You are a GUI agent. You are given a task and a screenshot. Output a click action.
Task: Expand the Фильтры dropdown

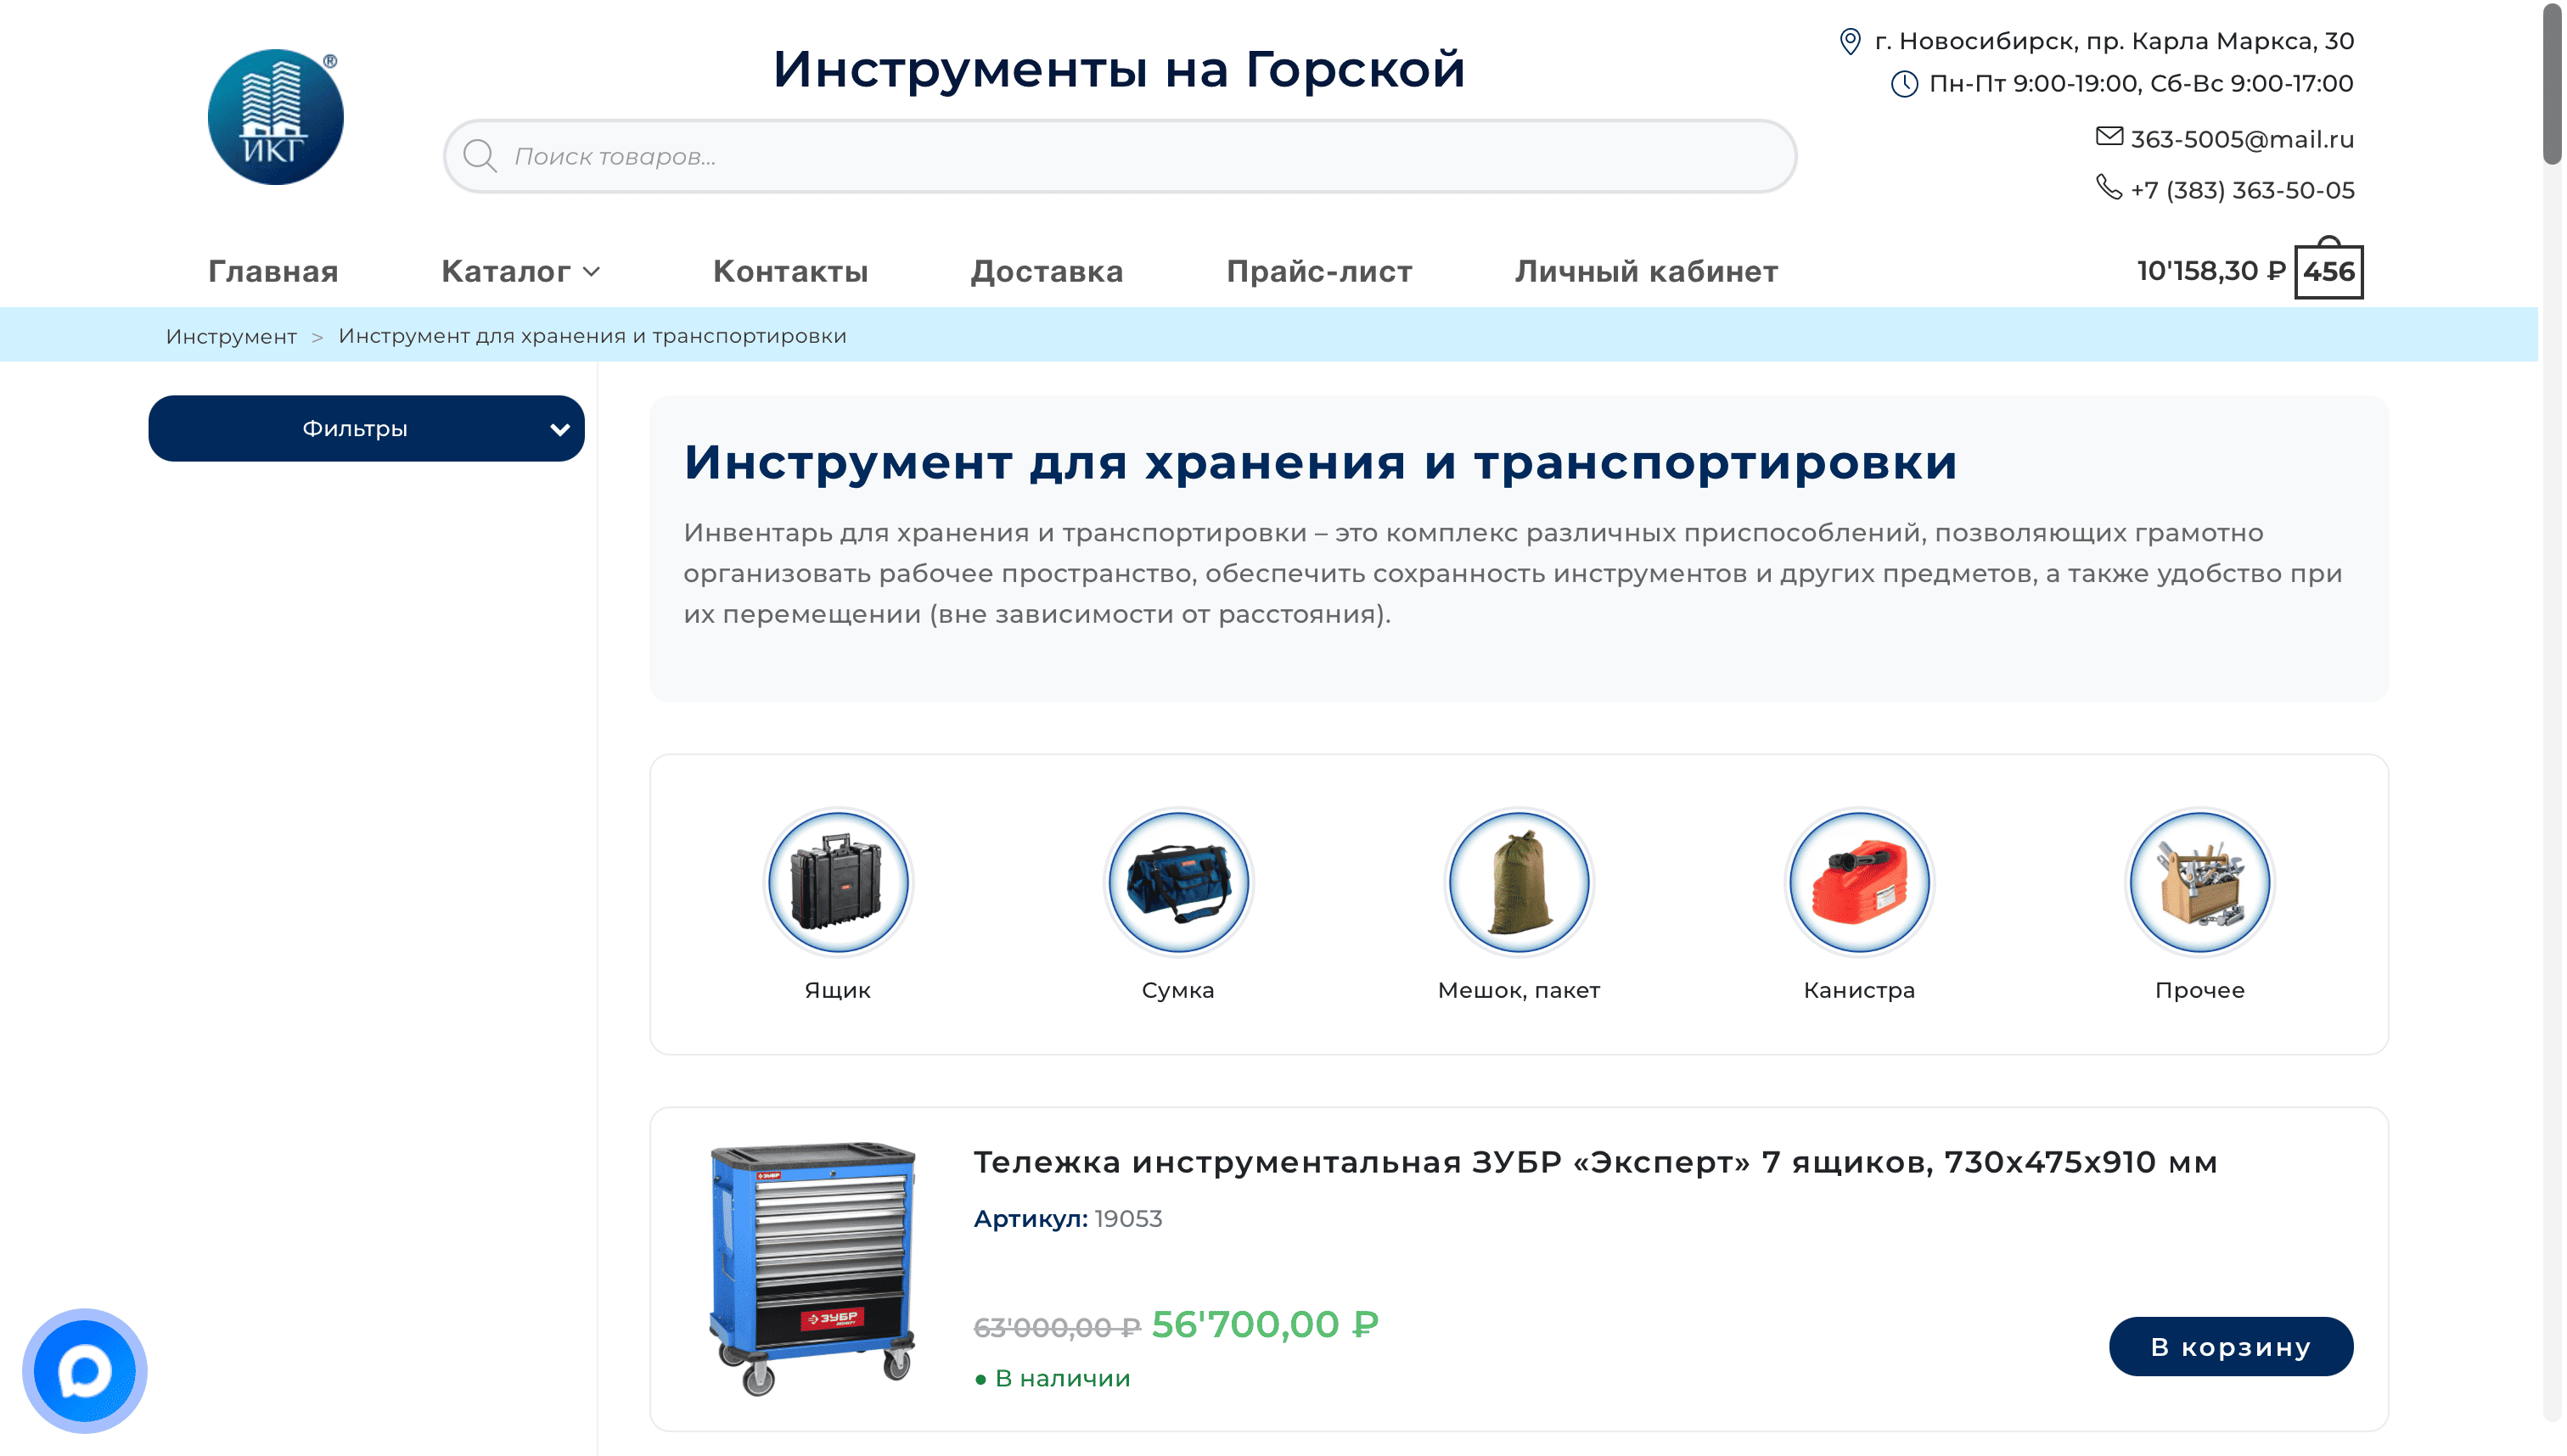[x=366, y=428]
